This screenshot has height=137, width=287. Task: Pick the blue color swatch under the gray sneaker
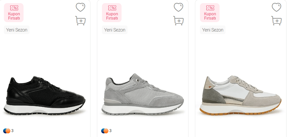(x=103, y=131)
